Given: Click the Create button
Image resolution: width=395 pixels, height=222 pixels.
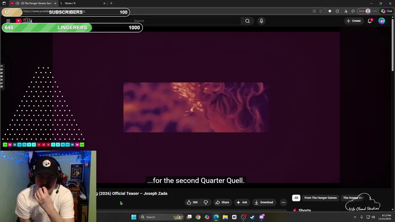Looking at the screenshot, I should click(353, 21).
